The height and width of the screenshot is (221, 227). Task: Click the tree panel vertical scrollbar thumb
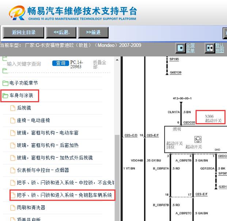pyautogui.click(x=117, y=178)
